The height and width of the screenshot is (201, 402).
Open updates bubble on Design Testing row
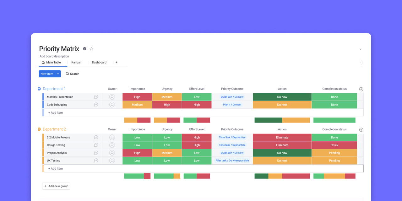[x=96, y=145]
